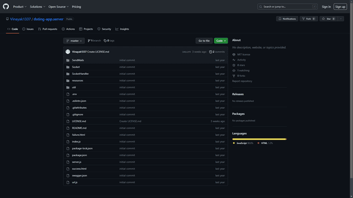Click the folder icon beside SendMails
This screenshot has height=198, width=353.
(68, 60)
